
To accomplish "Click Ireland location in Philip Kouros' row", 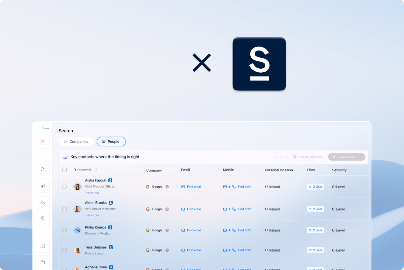I will point(273,230).
